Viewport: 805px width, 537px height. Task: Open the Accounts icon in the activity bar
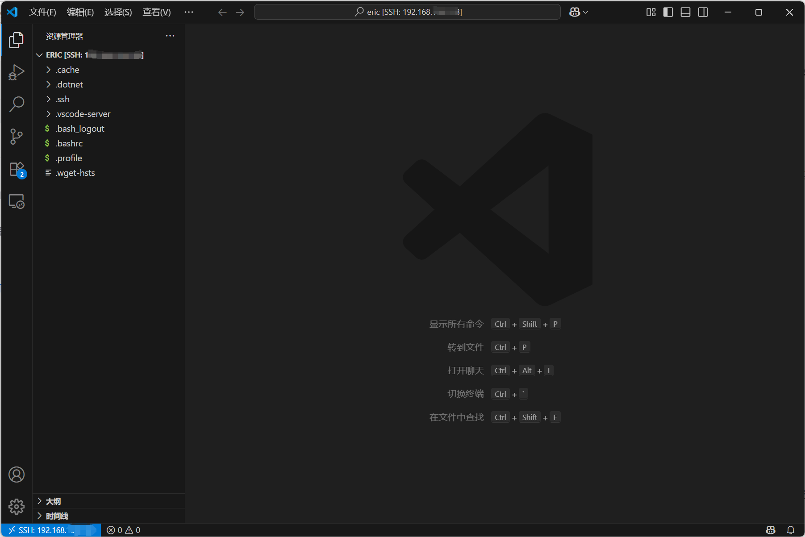[x=17, y=475]
